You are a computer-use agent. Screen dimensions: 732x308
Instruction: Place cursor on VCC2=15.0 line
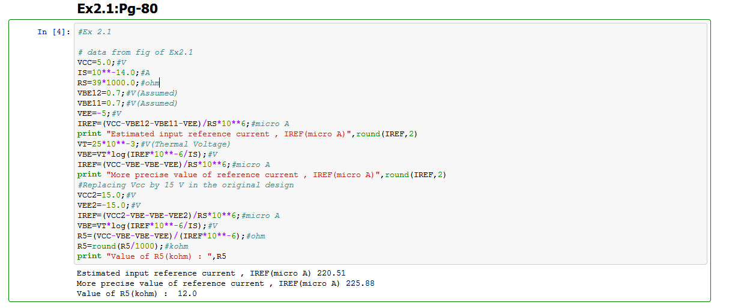tap(106, 195)
